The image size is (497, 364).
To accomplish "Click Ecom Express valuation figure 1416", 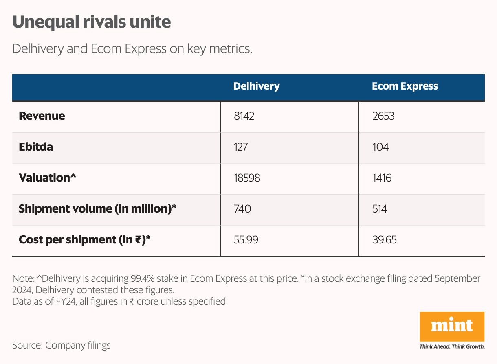I will coord(382,178).
